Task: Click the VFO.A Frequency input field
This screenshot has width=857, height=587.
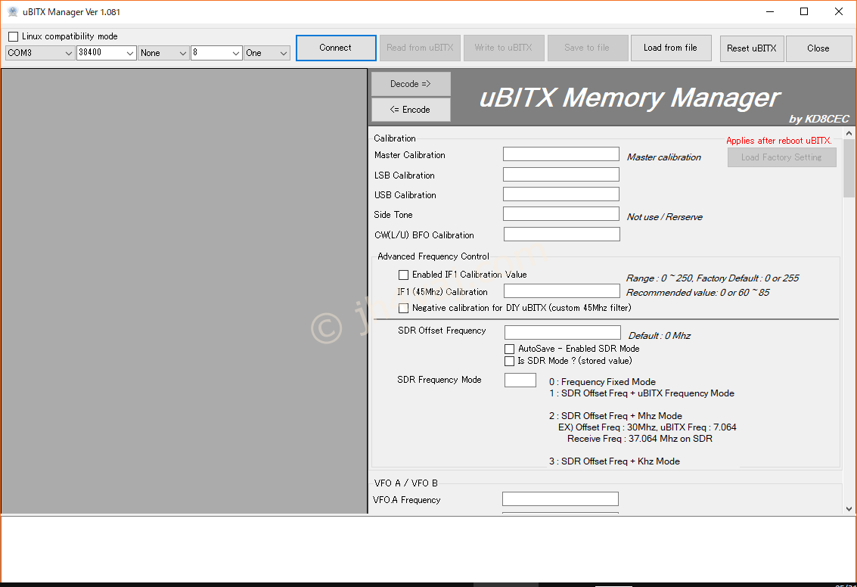Action: pyautogui.click(x=560, y=499)
